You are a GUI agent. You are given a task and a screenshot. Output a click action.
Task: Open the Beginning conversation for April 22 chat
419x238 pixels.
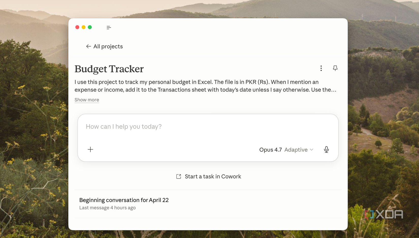124,200
